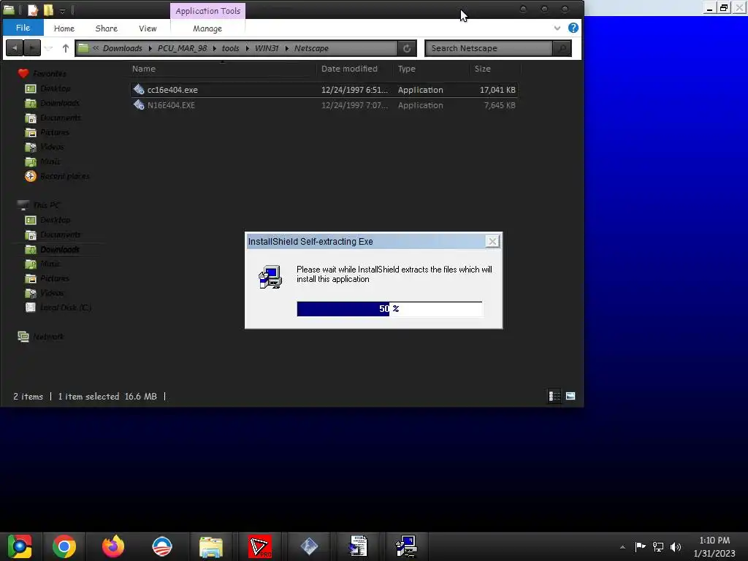Open the Manage ribbon tab
This screenshot has height=561, width=748.
click(x=207, y=28)
